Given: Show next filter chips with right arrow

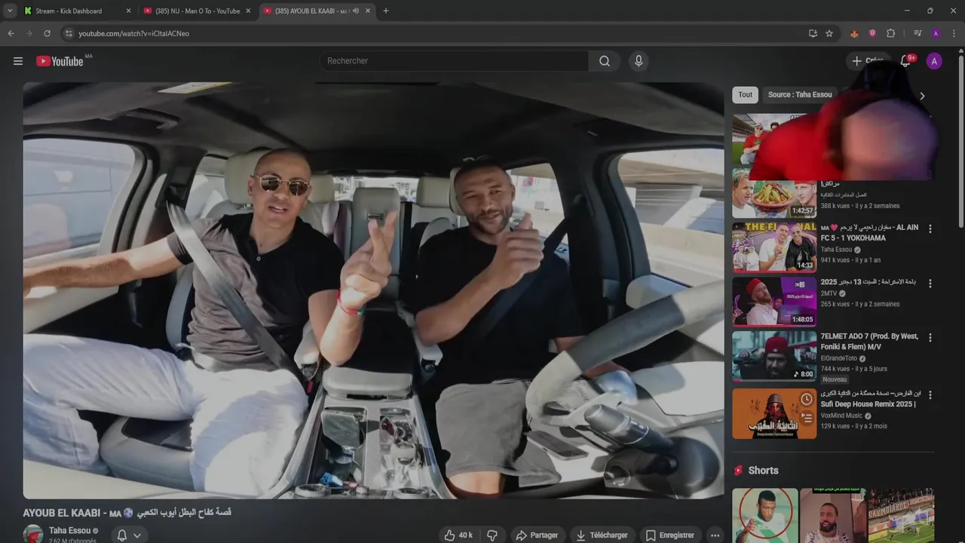Looking at the screenshot, I should [922, 96].
